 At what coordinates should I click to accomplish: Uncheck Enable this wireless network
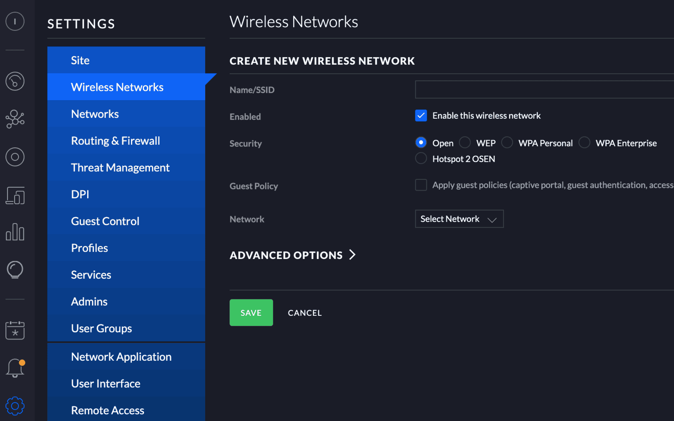(x=421, y=115)
